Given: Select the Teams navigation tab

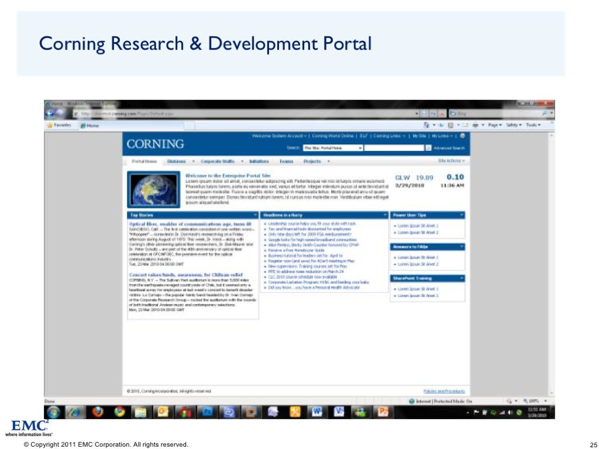Looking at the screenshot, I should coord(286,161).
